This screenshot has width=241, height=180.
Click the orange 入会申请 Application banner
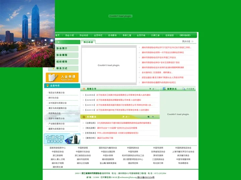coord(62,77)
